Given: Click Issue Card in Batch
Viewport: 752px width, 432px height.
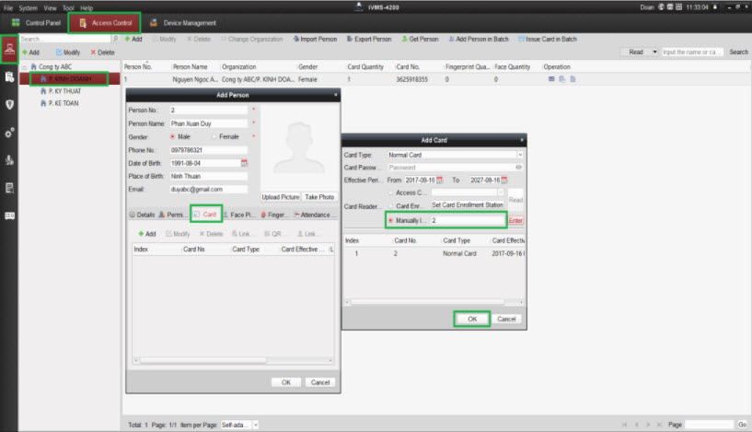Looking at the screenshot, I should pyautogui.click(x=551, y=40).
